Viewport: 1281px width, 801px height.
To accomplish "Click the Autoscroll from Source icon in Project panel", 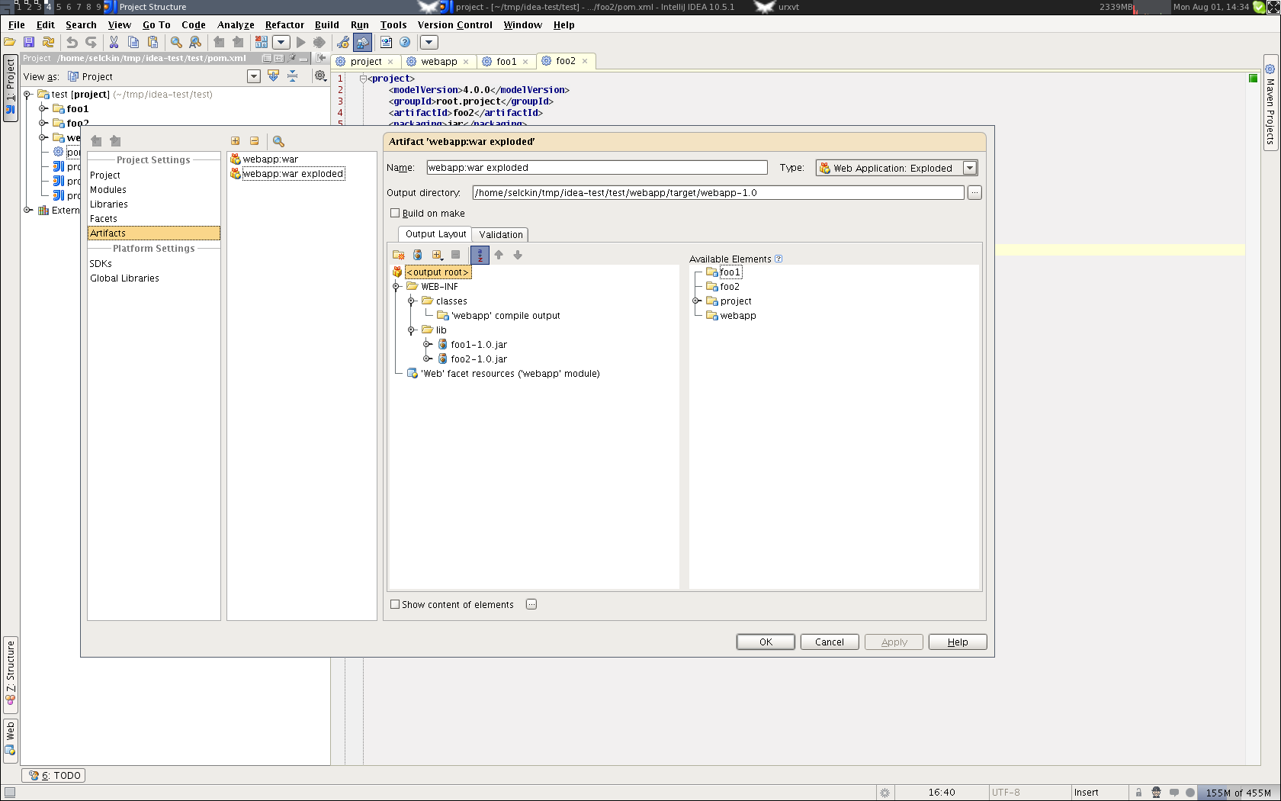I will (273, 76).
